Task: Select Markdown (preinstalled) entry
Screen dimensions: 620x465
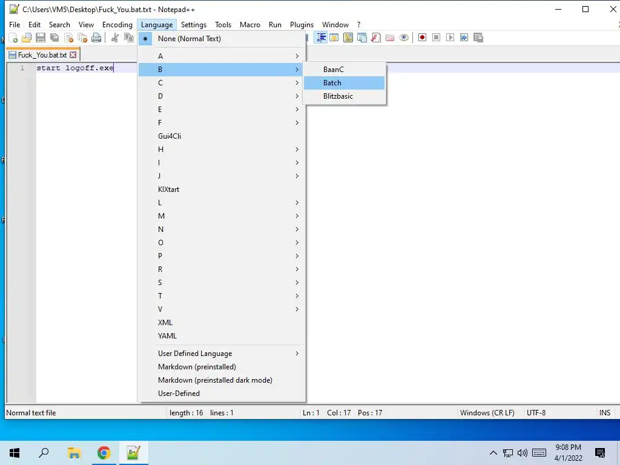Action: tap(222, 367)
